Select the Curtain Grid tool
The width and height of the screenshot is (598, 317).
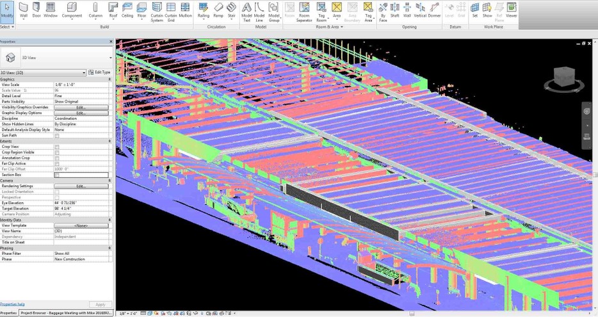click(x=171, y=12)
